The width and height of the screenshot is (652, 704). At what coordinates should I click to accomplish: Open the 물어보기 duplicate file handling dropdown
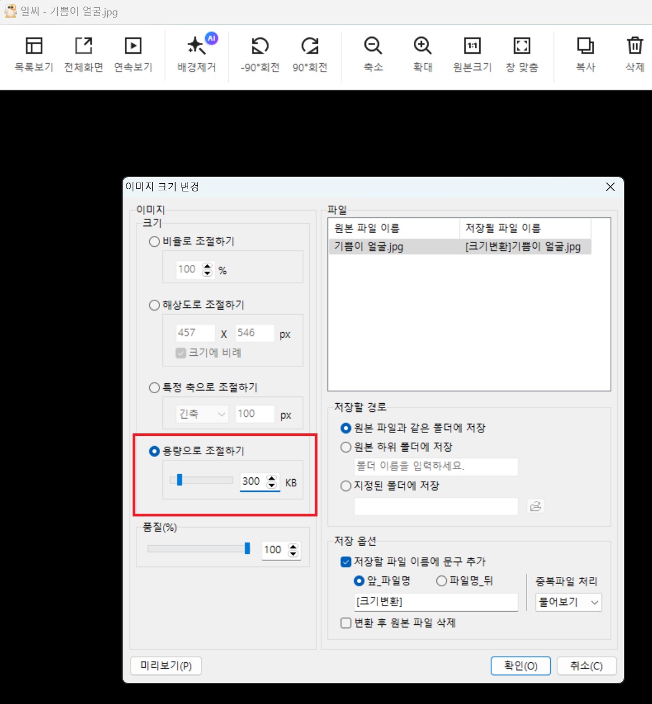point(568,602)
